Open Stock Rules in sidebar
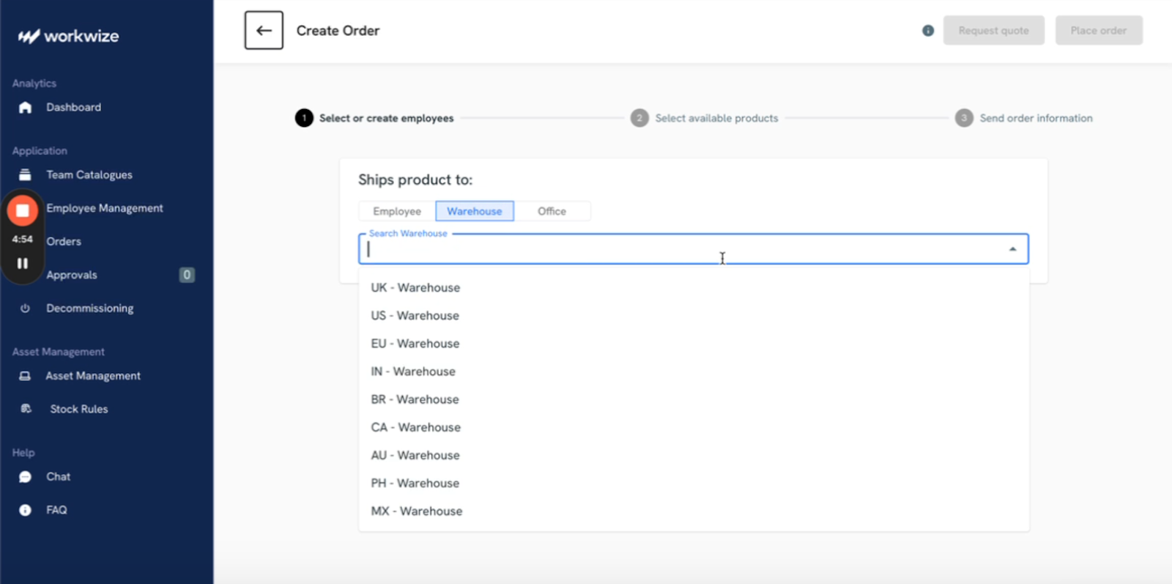Viewport: 1172px width, 584px height. point(78,409)
